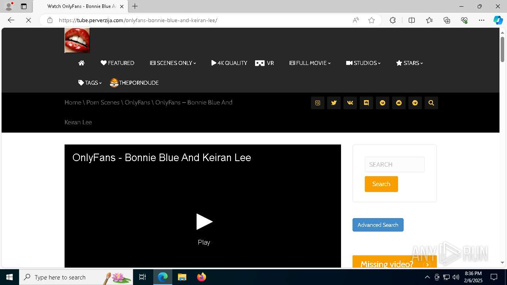The width and height of the screenshot is (507, 285).
Task: Expand the STUDIOS dropdown menu
Action: pyautogui.click(x=363, y=63)
